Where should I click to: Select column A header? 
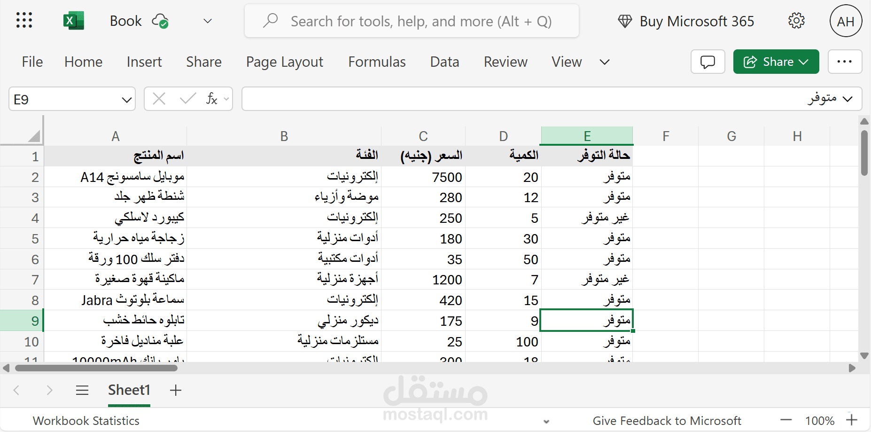116,136
